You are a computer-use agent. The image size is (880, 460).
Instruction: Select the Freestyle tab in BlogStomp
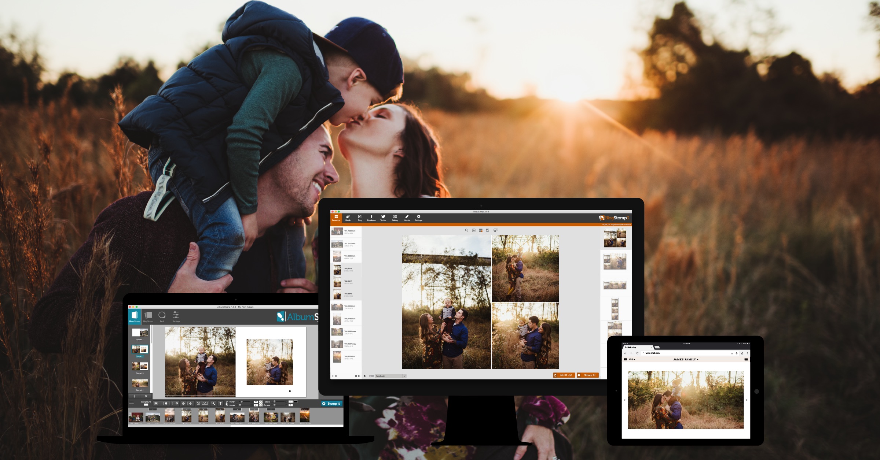pyautogui.click(x=336, y=218)
